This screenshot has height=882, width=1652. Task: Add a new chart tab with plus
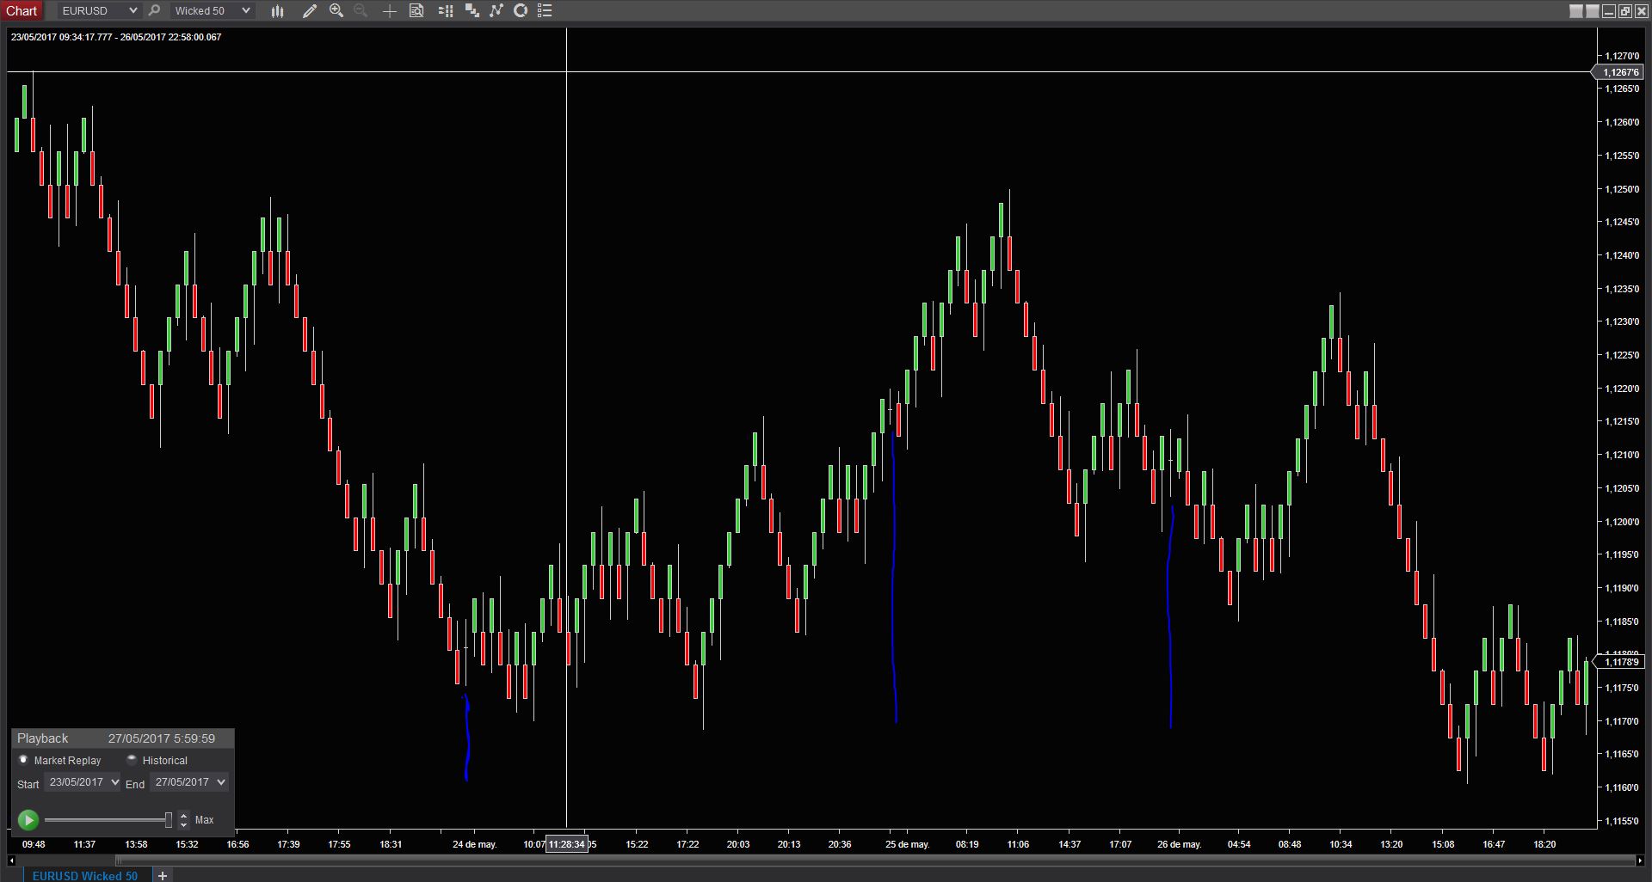pos(162,875)
